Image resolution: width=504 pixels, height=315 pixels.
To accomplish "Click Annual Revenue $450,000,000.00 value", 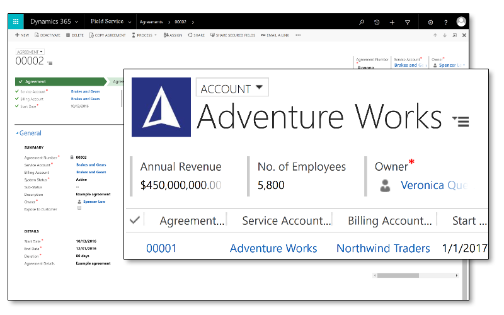I will (181, 185).
